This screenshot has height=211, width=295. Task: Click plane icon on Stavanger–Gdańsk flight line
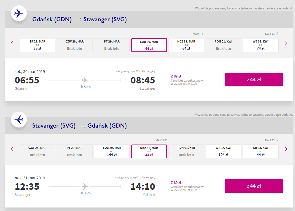85,186
